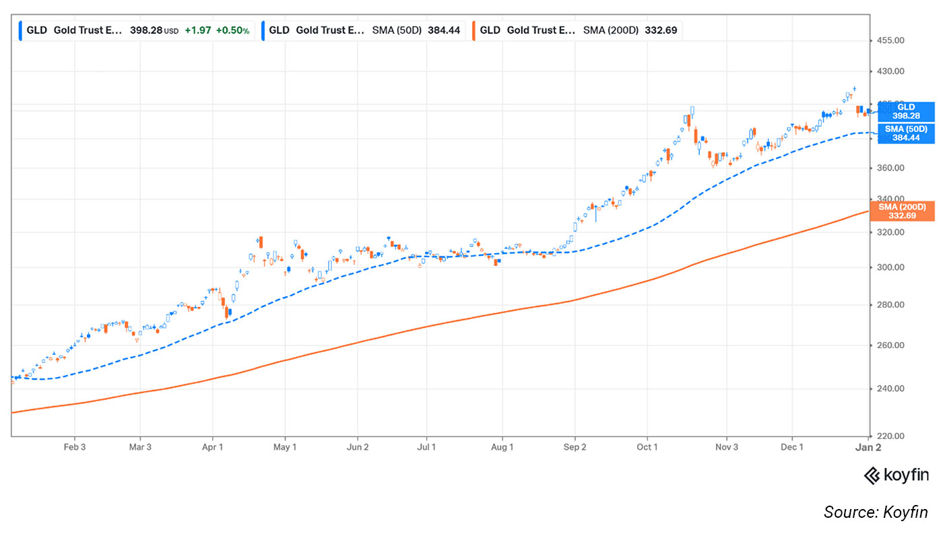Click the Feb 3 date label
The height and width of the screenshot is (538, 943).
point(74,447)
